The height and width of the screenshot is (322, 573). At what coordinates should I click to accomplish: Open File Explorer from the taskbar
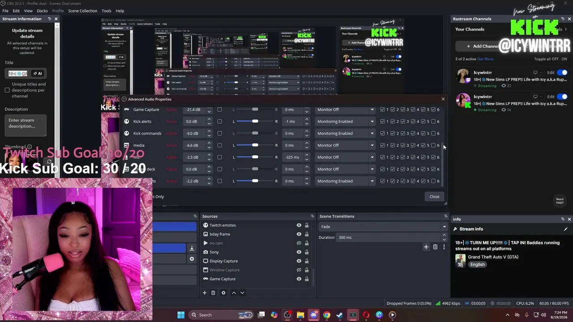[x=300, y=315]
